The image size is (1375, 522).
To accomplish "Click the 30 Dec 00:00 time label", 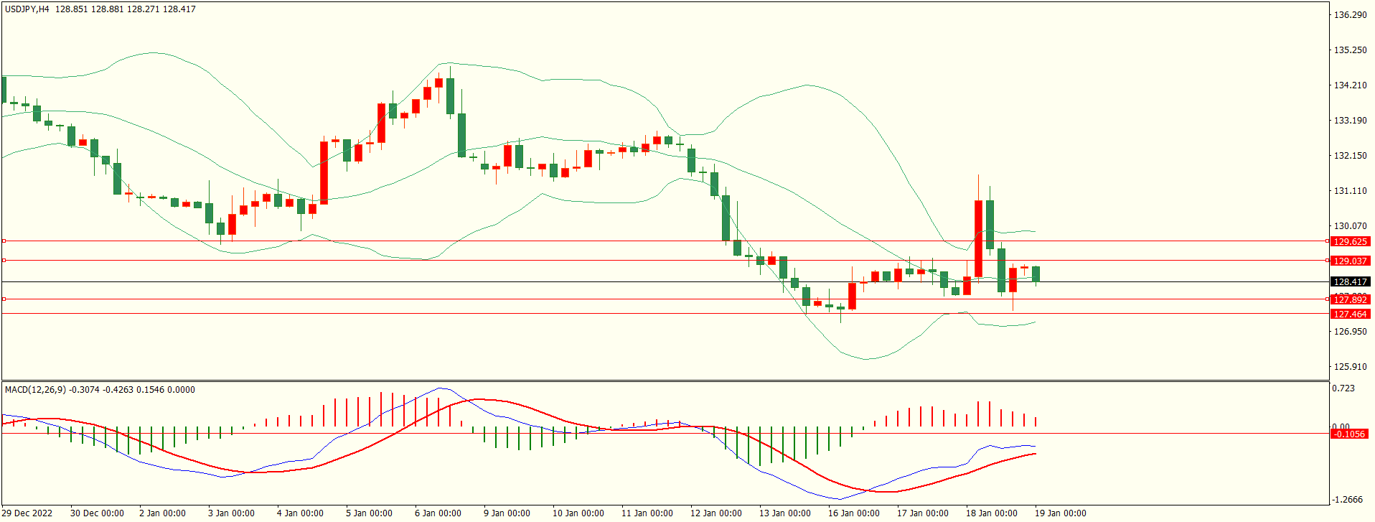I will pos(97,513).
